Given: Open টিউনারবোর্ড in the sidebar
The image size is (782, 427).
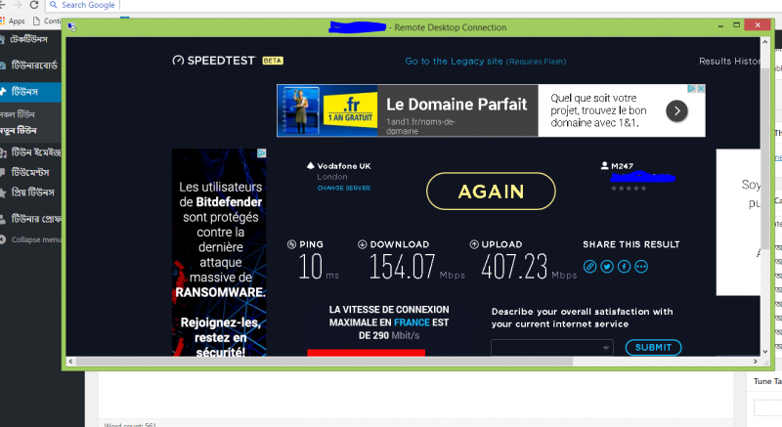Looking at the screenshot, I should 30,65.
